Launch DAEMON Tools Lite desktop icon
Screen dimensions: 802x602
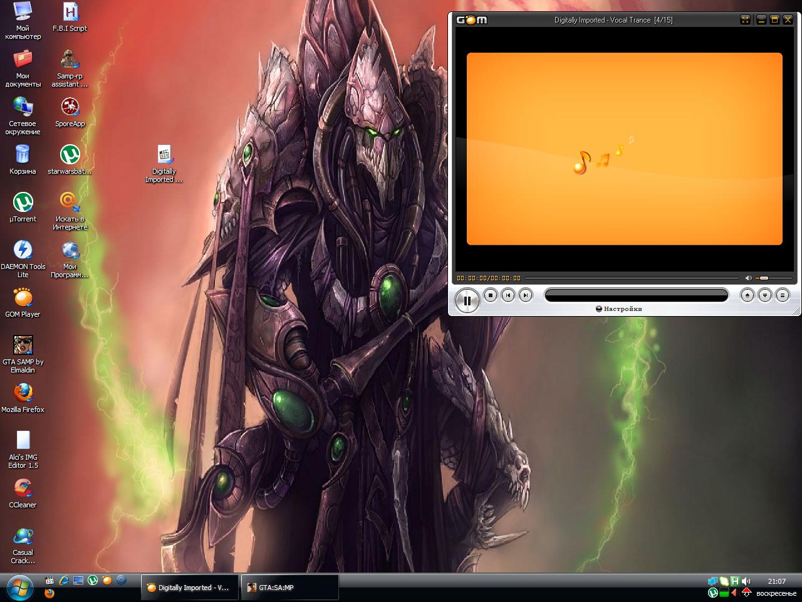coord(23,258)
